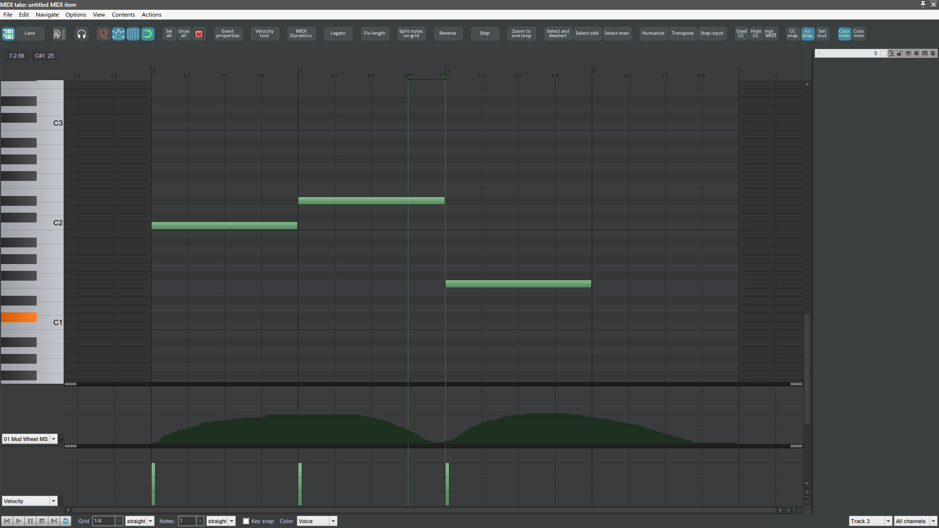
Task: Click the track list view icon
Action: [8, 34]
